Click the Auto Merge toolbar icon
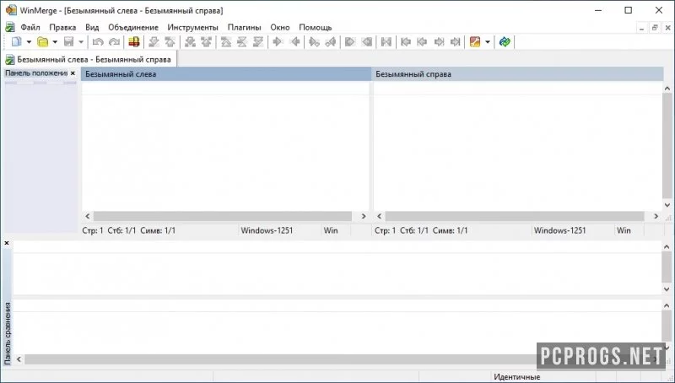The image size is (675, 383). coord(386,41)
